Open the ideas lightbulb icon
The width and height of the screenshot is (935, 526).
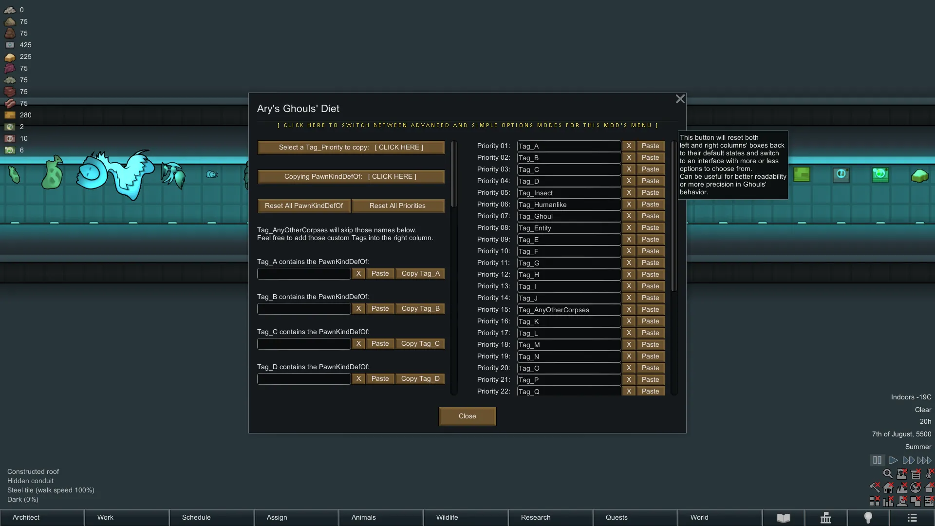pos(868,518)
